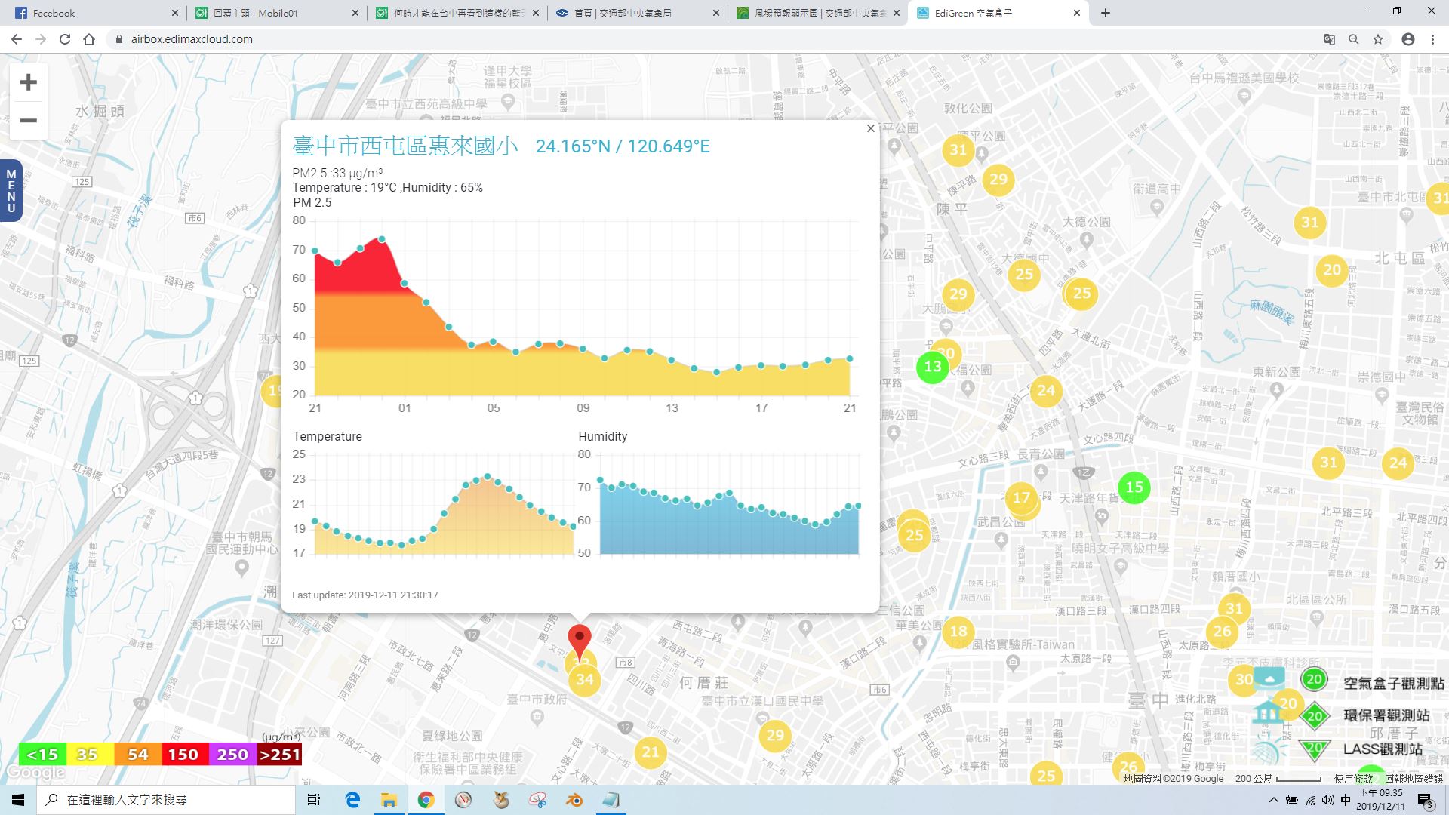Click the <15 green legend swatch
This screenshot has height=815, width=1449.
tap(42, 755)
